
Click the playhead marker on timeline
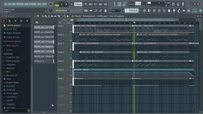[x=134, y=22]
